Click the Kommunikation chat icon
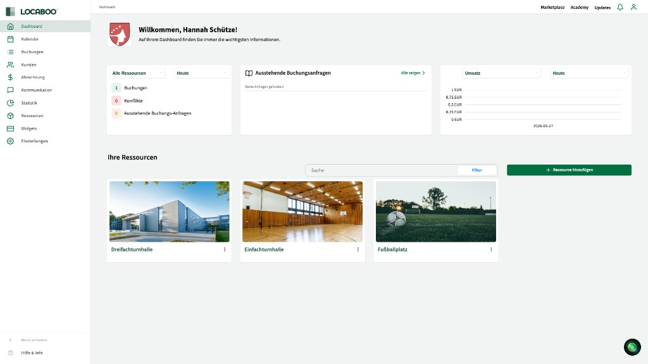The width and height of the screenshot is (648, 364). [x=10, y=90]
